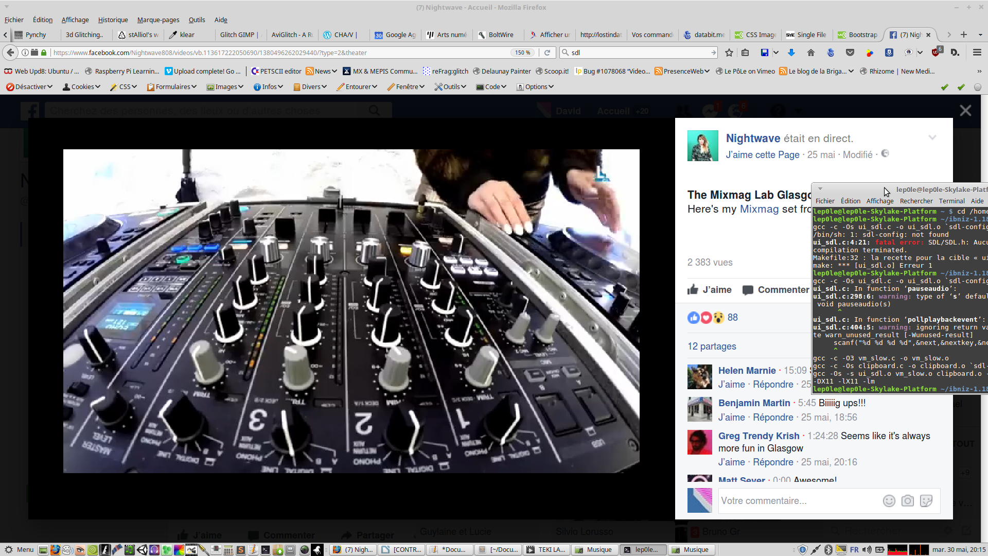
Task: Expand the post options chevron next to Nightwave
Action: [932, 137]
